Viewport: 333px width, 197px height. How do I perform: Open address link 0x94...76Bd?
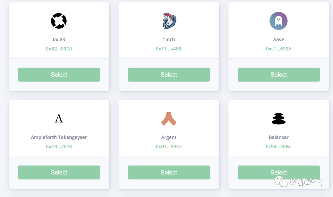coord(279,147)
